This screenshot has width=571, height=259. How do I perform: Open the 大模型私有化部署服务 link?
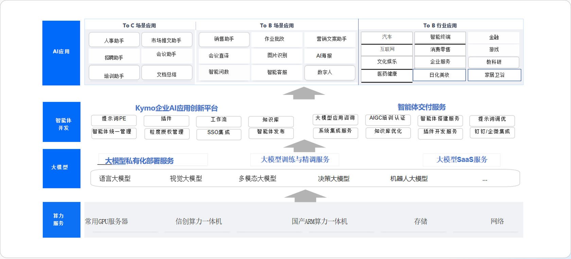[139, 161]
